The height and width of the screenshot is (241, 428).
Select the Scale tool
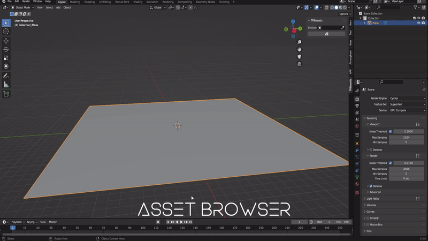(x=6, y=58)
